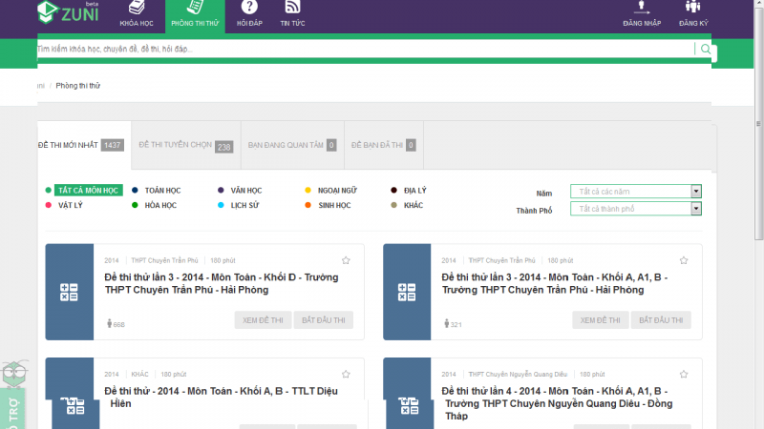This screenshot has height=429, width=764.
Task: Favorite the TTLT Diệu Hiền exam star
Action: point(346,374)
